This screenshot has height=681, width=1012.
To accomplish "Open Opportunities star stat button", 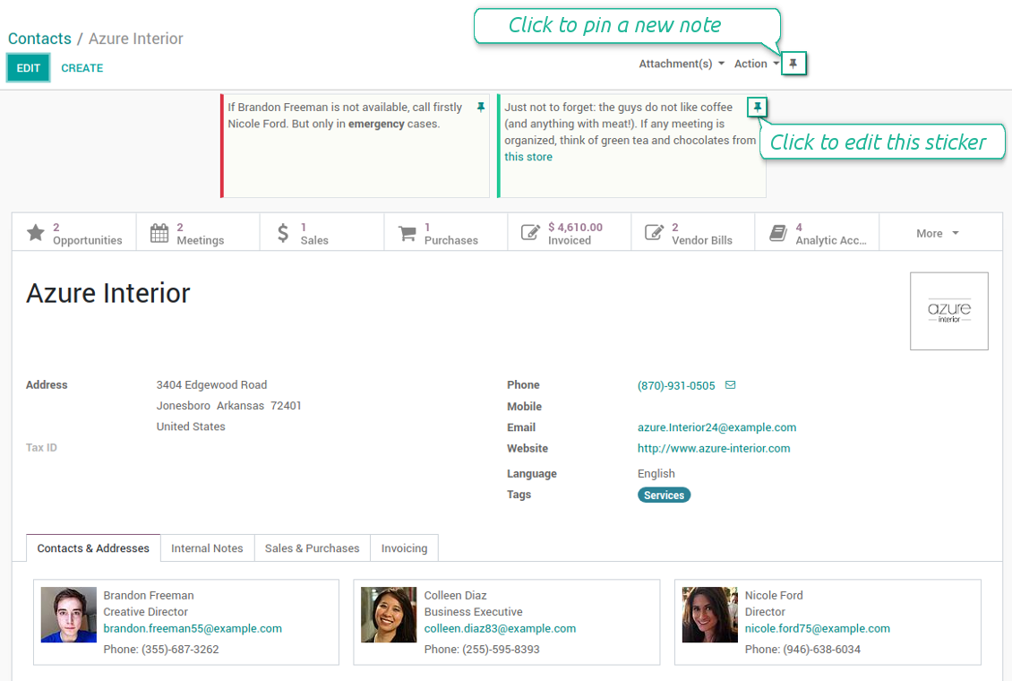I will (x=74, y=233).
